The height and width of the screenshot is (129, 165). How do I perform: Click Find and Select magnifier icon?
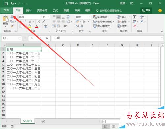click(142, 21)
